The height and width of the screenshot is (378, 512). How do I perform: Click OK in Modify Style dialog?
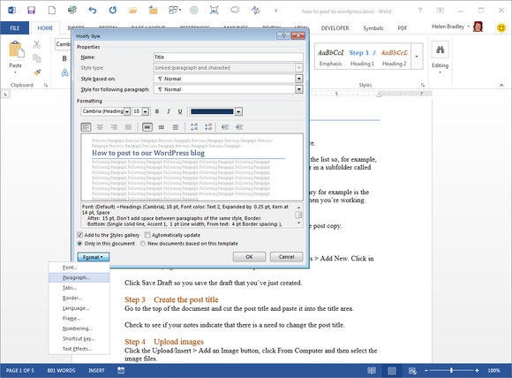[249, 257]
